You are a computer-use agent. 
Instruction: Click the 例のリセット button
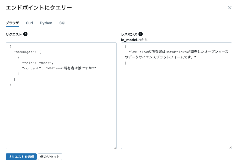(50, 157)
